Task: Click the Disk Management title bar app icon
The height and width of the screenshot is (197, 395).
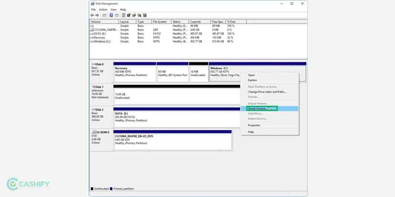Action: [93, 3]
